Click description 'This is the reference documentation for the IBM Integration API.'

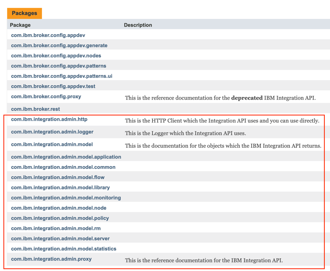click(204, 260)
